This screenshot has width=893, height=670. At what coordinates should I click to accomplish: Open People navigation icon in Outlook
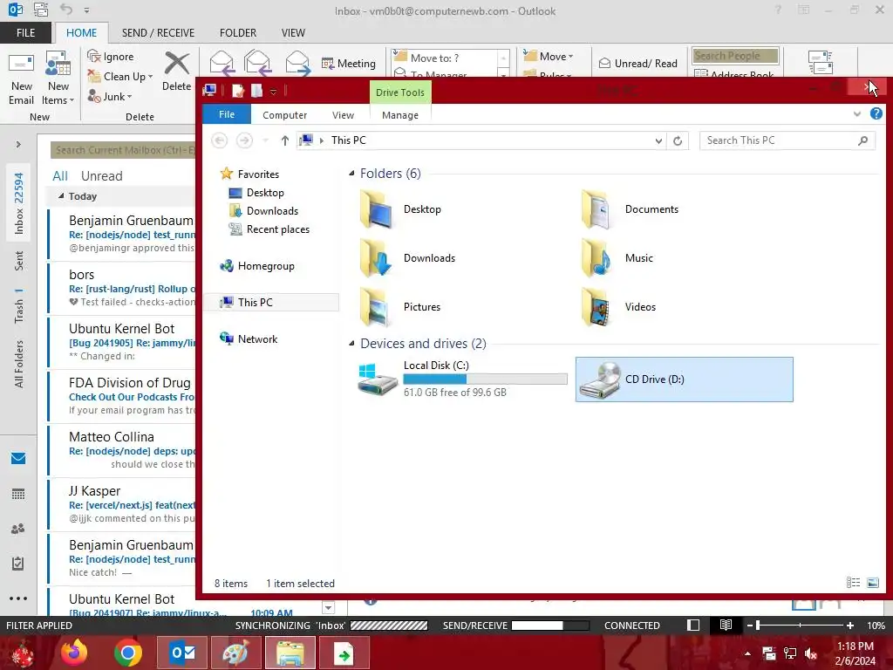(x=18, y=529)
